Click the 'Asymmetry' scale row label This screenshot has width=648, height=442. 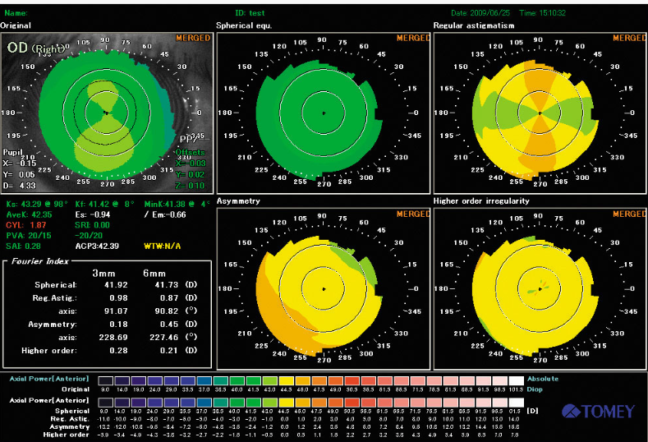tap(70, 426)
